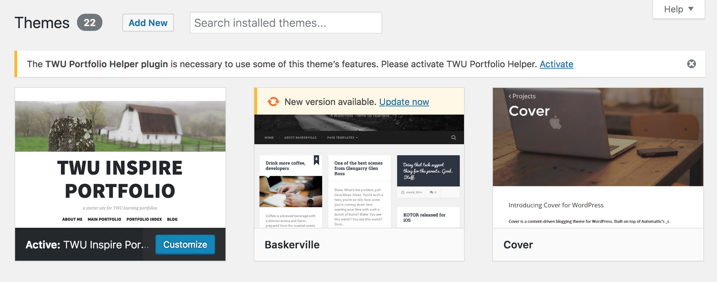Select Portfolio Index in TWU Inspire preview
This screenshot has height=282, width=717.
pos(144,220)
